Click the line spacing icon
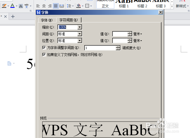 [69, 6]
